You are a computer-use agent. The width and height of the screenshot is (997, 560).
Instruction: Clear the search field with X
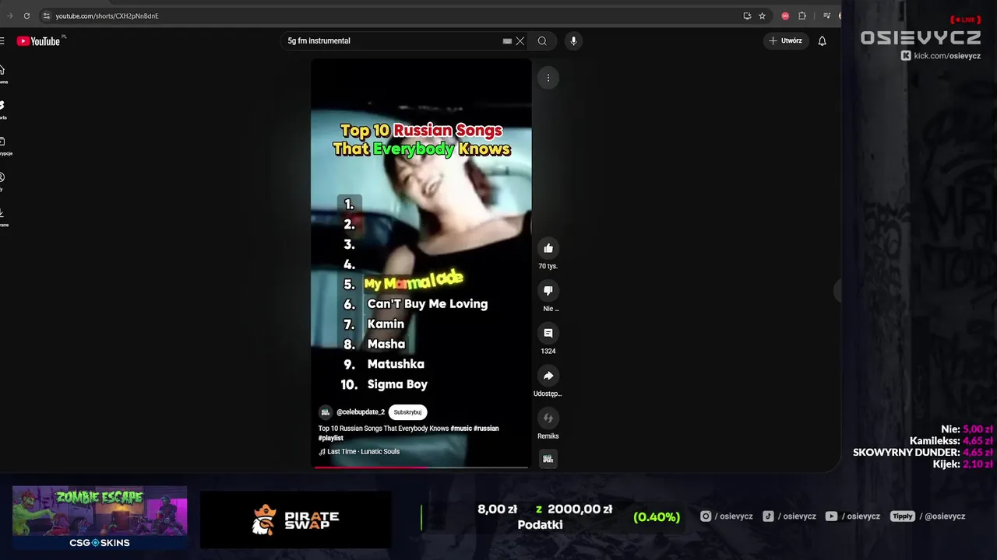pos(520,41)
